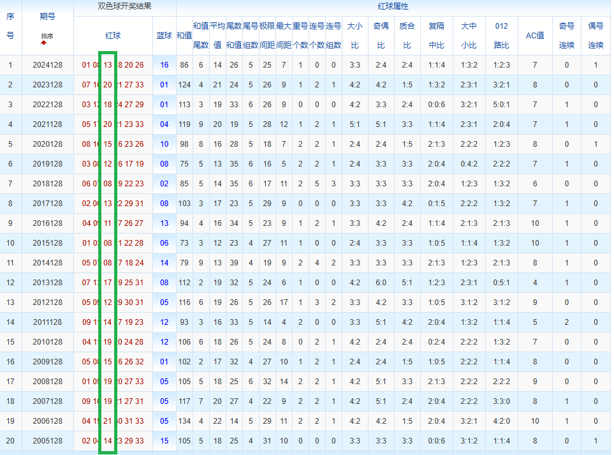Select issue number 2016128
The image size is (614, 455).
(47, 223)
